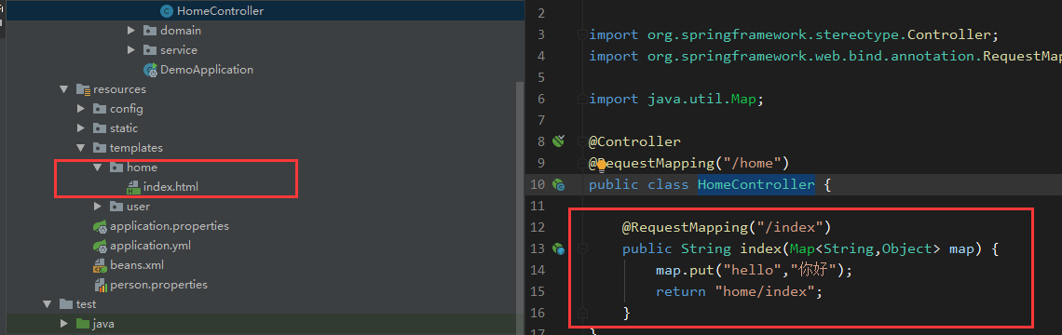Screen dimensions: 1062x335
Task: Click the domain folder icon
Action: tap(150, 31)
